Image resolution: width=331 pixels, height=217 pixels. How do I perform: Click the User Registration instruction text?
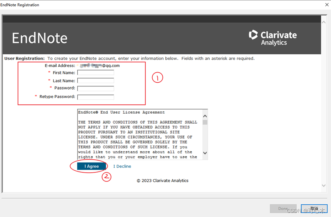[129, 59]
